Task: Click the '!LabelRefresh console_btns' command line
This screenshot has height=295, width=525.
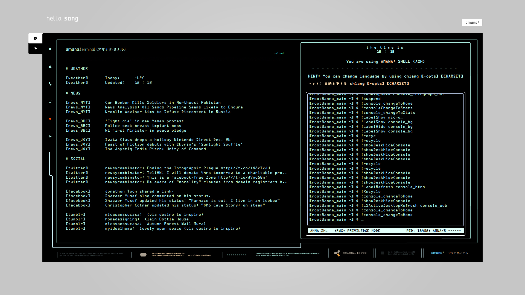Action: pyautogui.click(x=367, y=187)
